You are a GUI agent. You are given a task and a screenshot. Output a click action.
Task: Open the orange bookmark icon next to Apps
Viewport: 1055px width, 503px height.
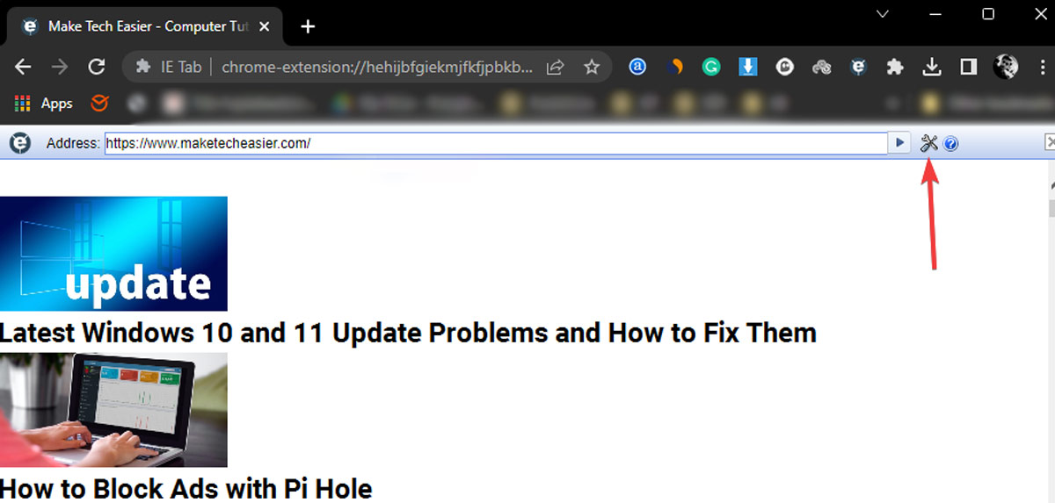point(99,104)
